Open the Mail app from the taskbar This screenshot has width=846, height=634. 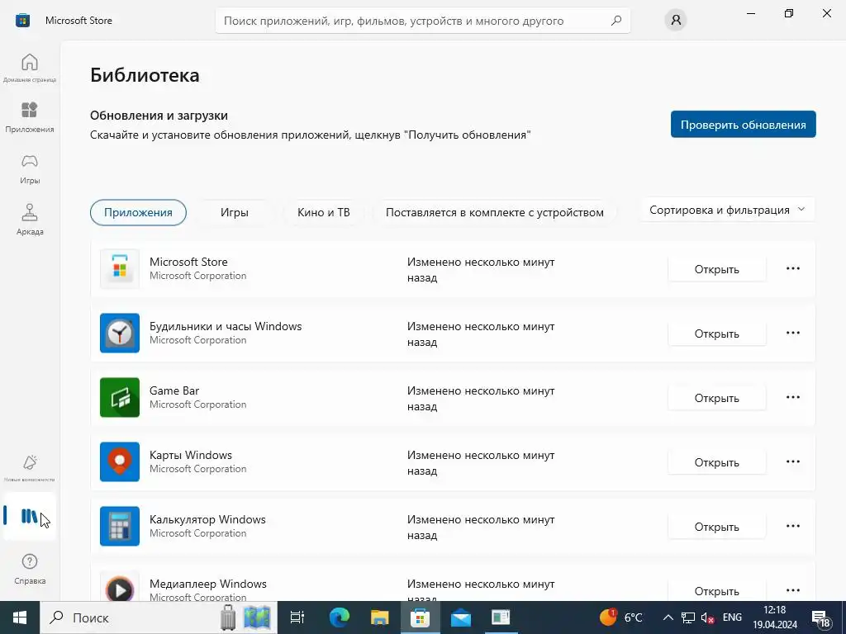click(461, 617)
